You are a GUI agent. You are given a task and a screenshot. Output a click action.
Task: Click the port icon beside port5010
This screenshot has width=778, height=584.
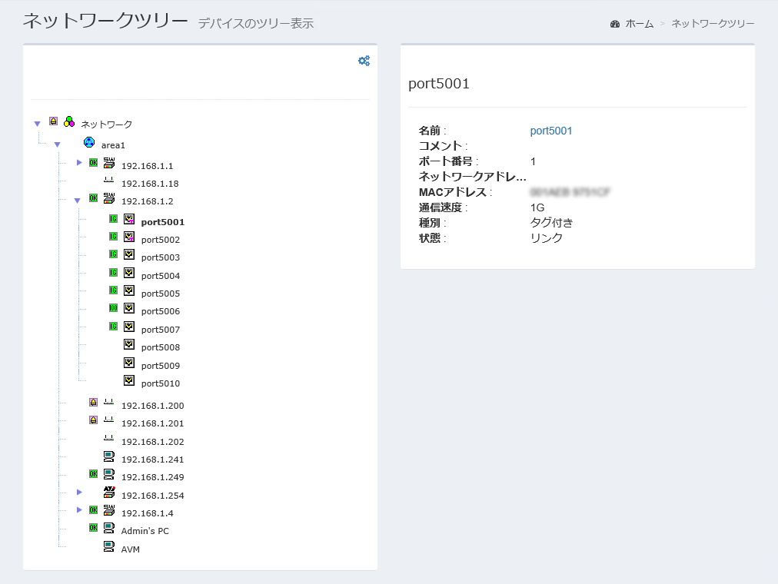129,380
